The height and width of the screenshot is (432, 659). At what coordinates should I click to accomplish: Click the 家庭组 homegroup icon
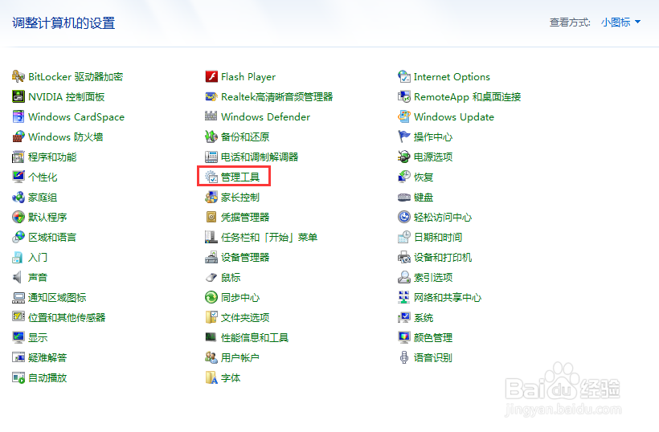tap(18, 198)
